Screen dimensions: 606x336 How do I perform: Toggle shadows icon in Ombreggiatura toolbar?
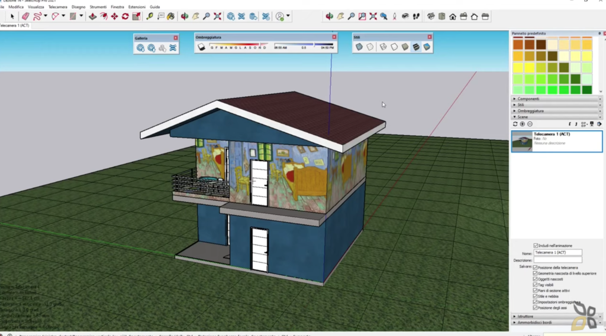pyautogui.click(x=201, y=47)
